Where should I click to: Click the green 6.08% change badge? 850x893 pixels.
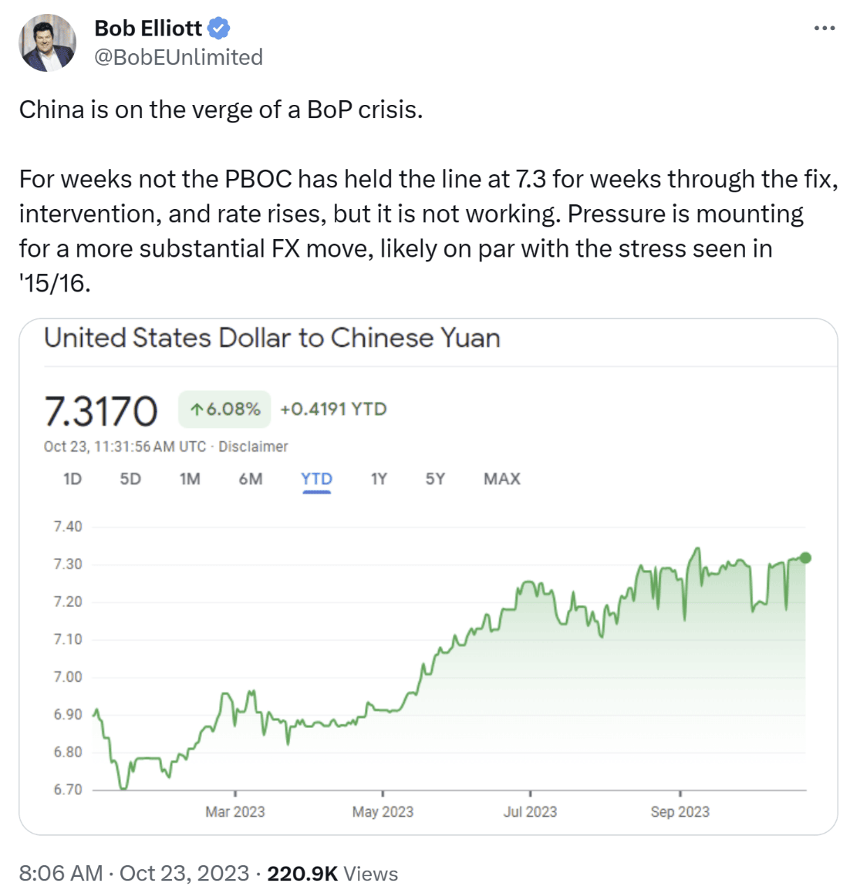[x=224, y=409]
